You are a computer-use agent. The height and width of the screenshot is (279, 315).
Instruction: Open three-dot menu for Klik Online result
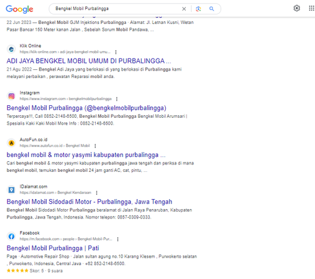(116, 52)
